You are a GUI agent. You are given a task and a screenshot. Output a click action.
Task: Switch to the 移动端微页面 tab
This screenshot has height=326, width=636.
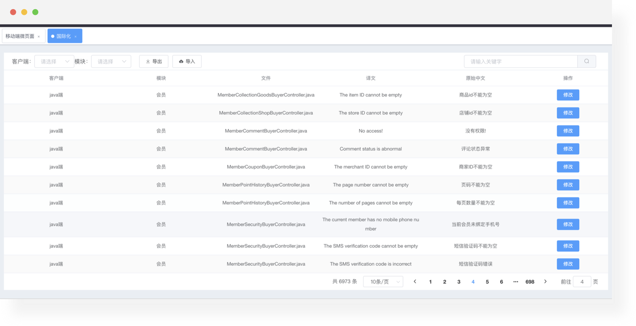tap(20, 36)
